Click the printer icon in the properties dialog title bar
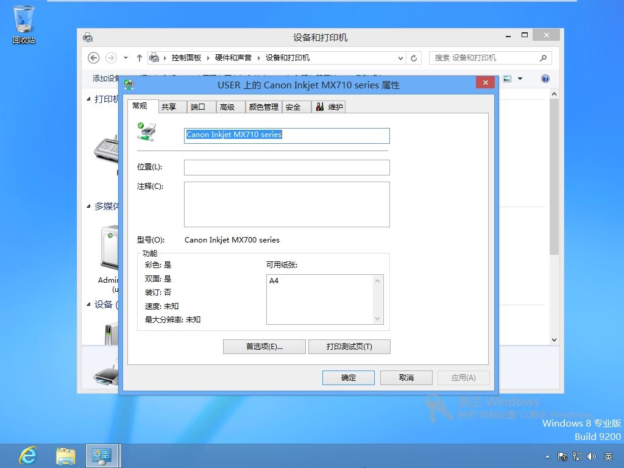This screenshot has width=624, height=468. 129,85
